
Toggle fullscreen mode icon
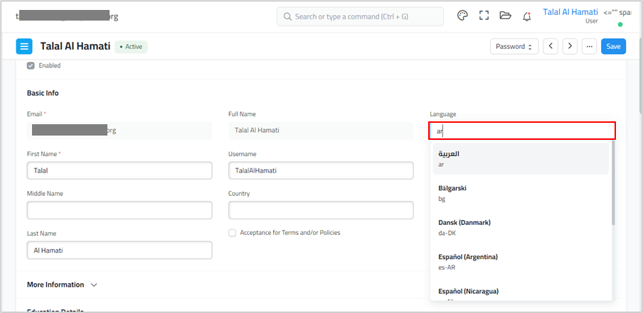pos(484,16)
